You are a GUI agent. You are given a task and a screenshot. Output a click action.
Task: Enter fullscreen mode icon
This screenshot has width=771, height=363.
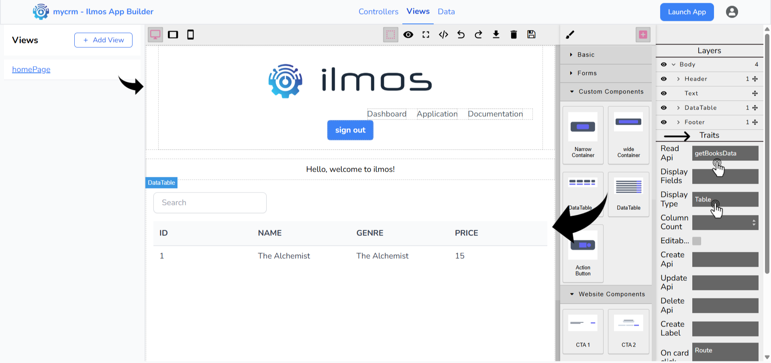[426, 34]
